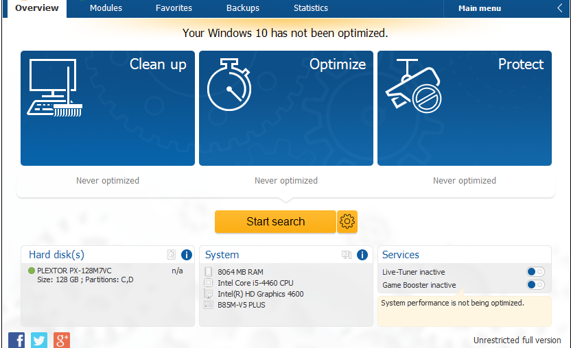This screenshot has height=348, width=571.
Task: Click the blocked camera Protect icon
Action: point(414,86)
